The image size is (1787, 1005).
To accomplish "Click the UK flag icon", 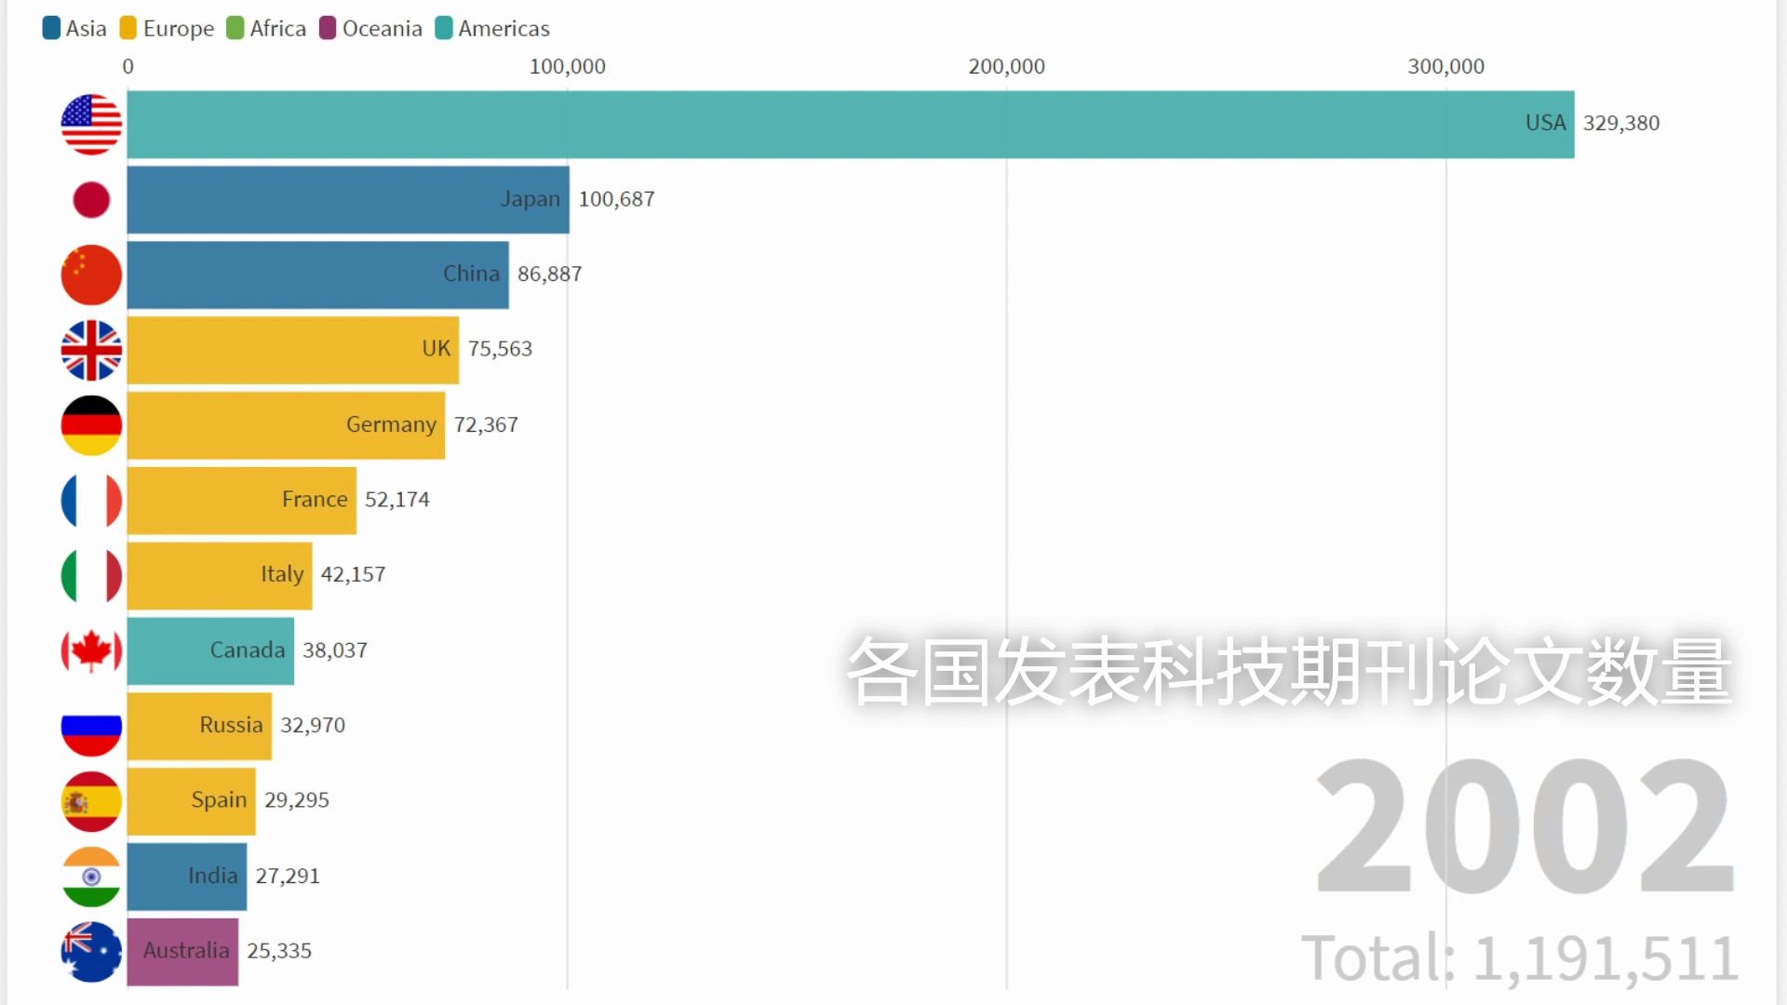I will click(91, 351).
